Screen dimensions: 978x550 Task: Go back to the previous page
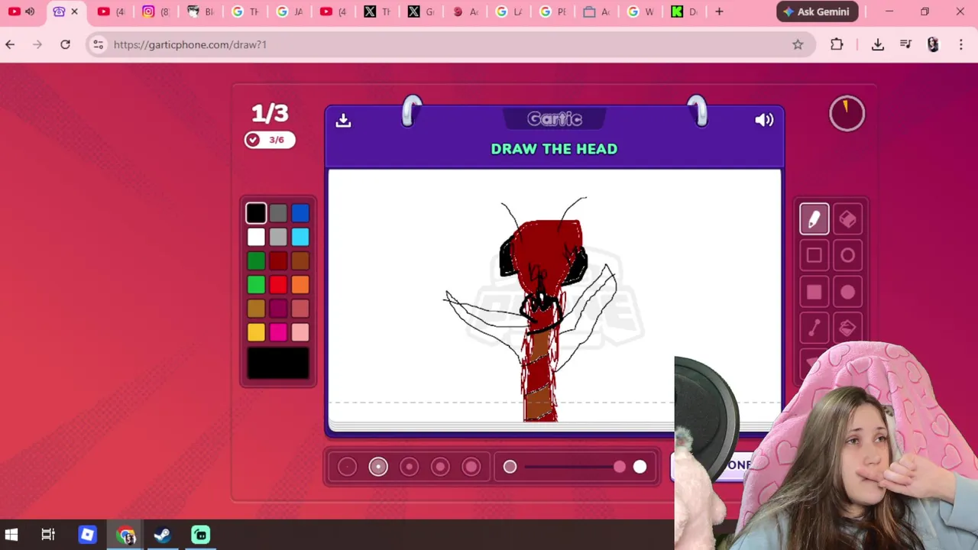click(x=10, y=44)
